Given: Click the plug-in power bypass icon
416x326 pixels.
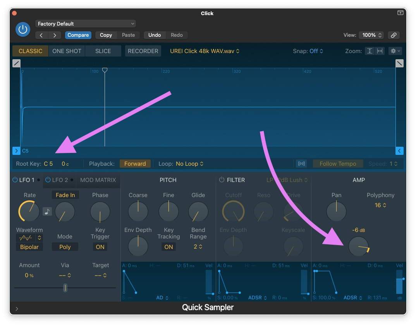Looking at the screenshot, I should pos(23,29).
